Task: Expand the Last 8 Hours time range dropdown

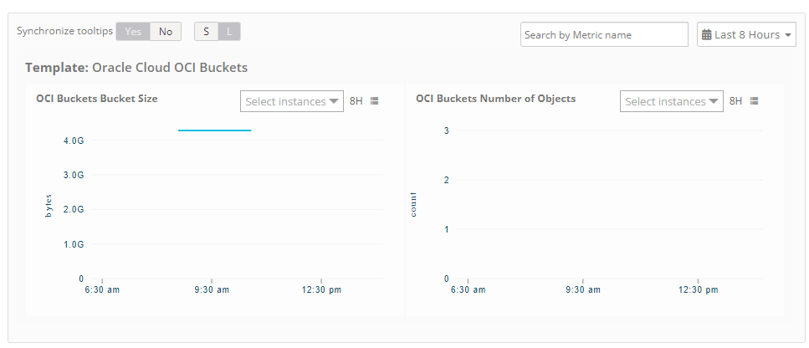Action: (x=746, y=34)
